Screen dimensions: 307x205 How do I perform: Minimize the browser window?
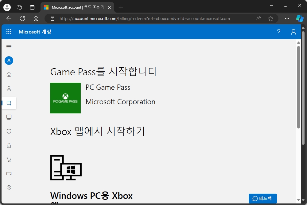point(271,5)
